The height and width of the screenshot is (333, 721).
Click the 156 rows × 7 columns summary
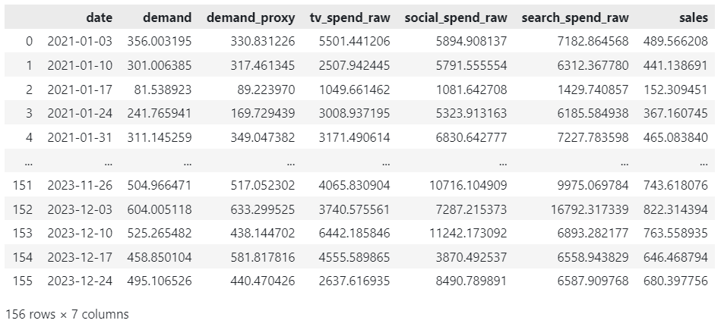point(67,314)
